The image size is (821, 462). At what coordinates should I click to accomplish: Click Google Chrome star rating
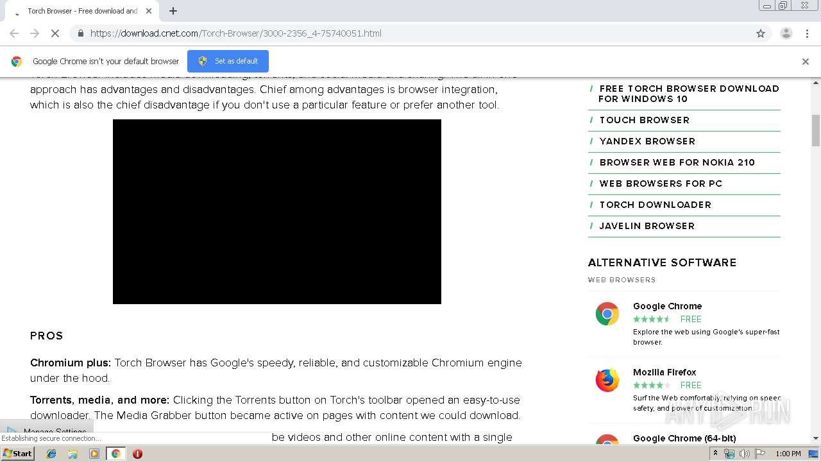point(652,319)
